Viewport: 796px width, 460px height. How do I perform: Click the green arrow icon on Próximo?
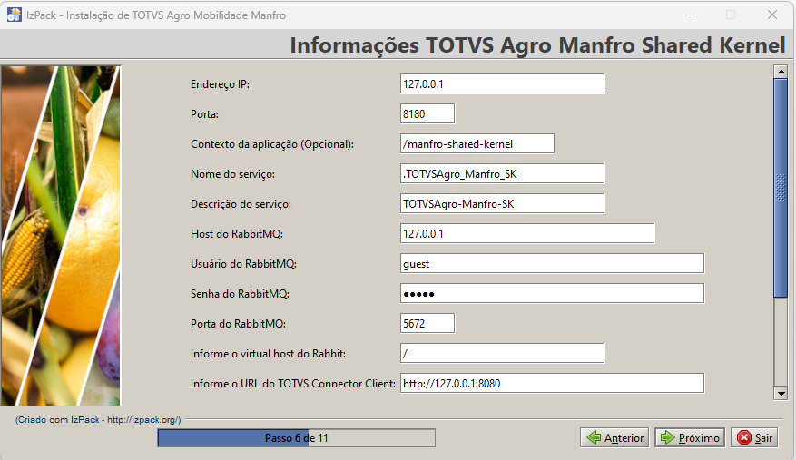pyautogui.click(x=668, y=438)
